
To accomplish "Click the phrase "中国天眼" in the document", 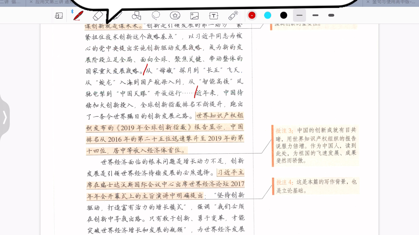I will click(134, 93).
